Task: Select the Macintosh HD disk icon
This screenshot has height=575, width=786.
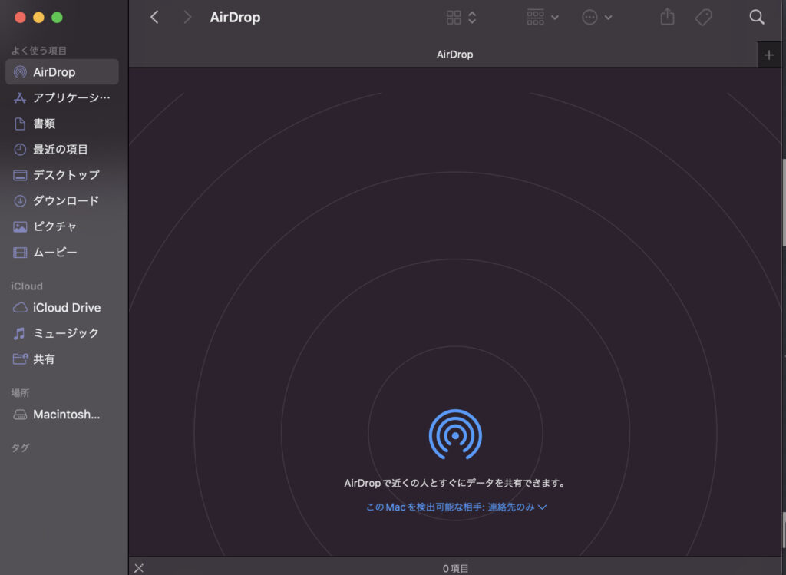Action: (20, 415)
